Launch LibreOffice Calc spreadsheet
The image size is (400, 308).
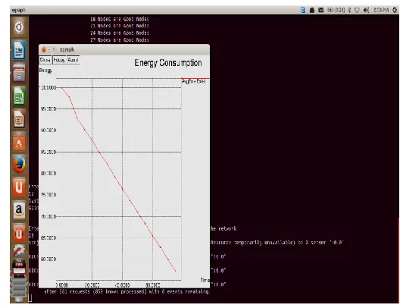(x=19, y=96)
